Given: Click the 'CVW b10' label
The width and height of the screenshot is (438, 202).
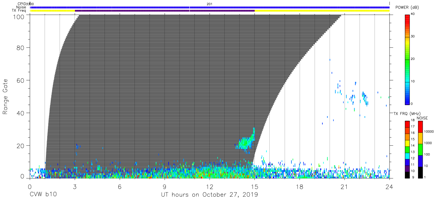Looking at the screenshot, I should [43, 195].
